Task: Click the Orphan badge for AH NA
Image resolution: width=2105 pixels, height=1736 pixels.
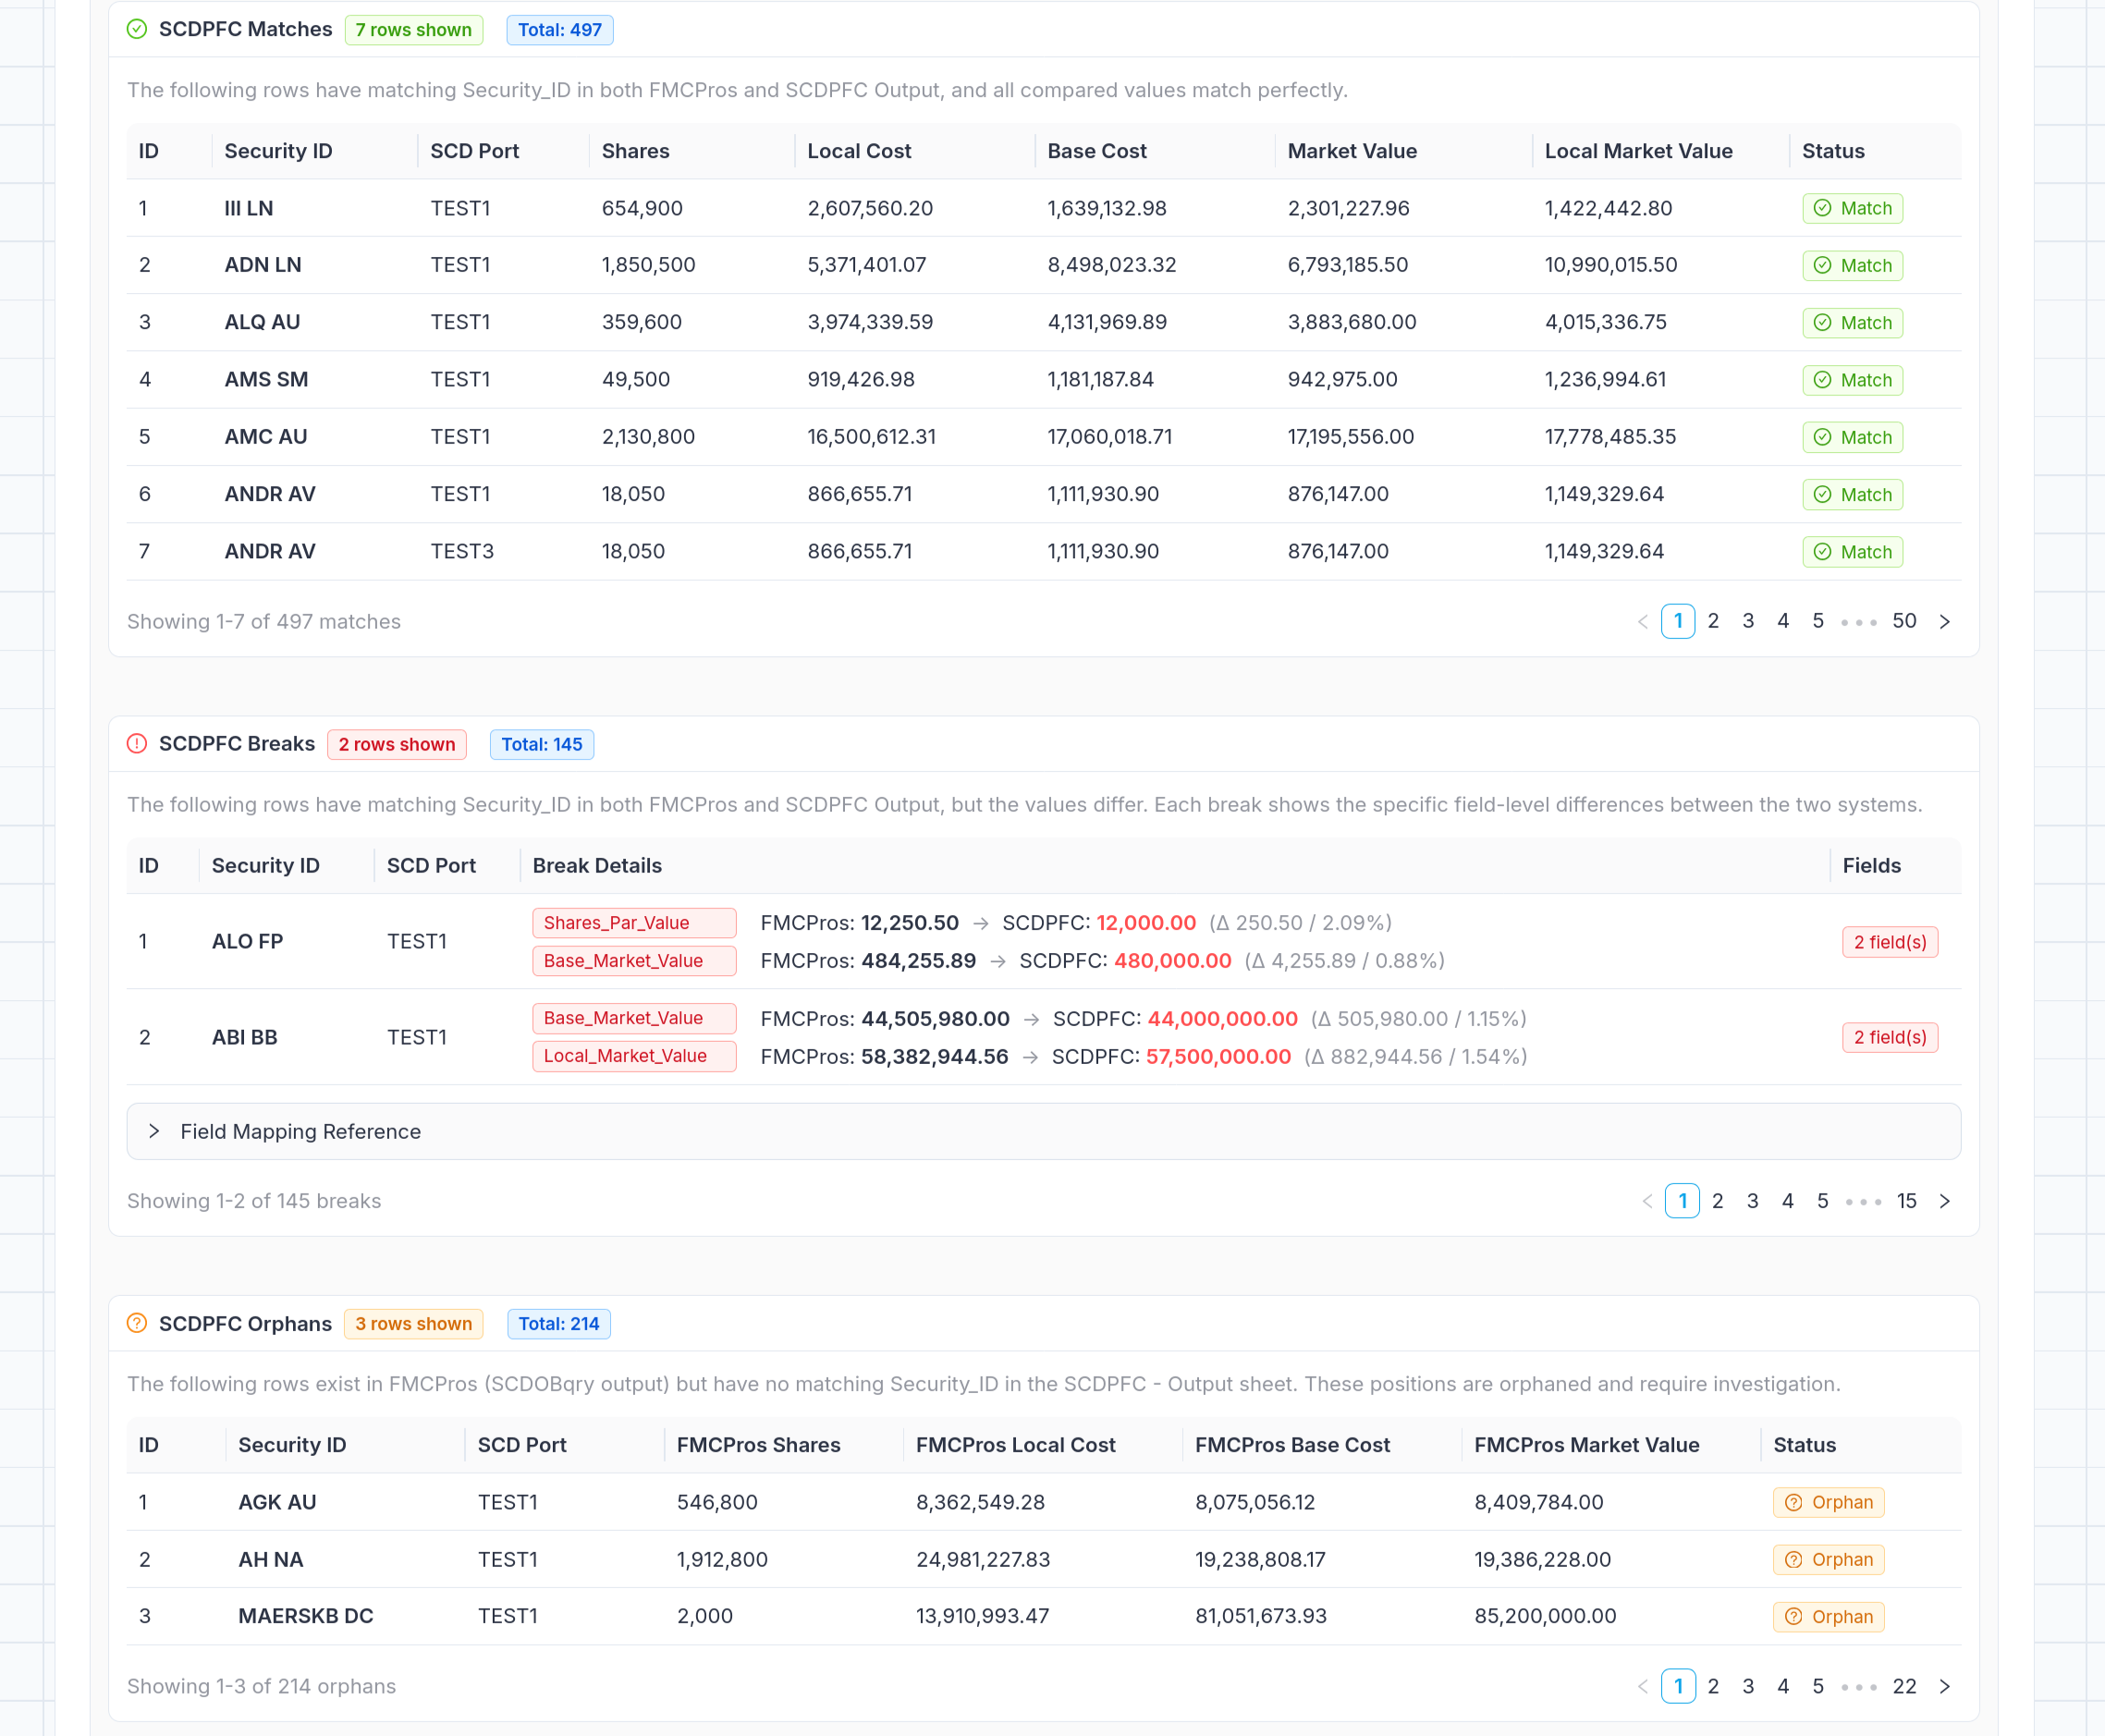Action: click(x=1828, y=1559)
